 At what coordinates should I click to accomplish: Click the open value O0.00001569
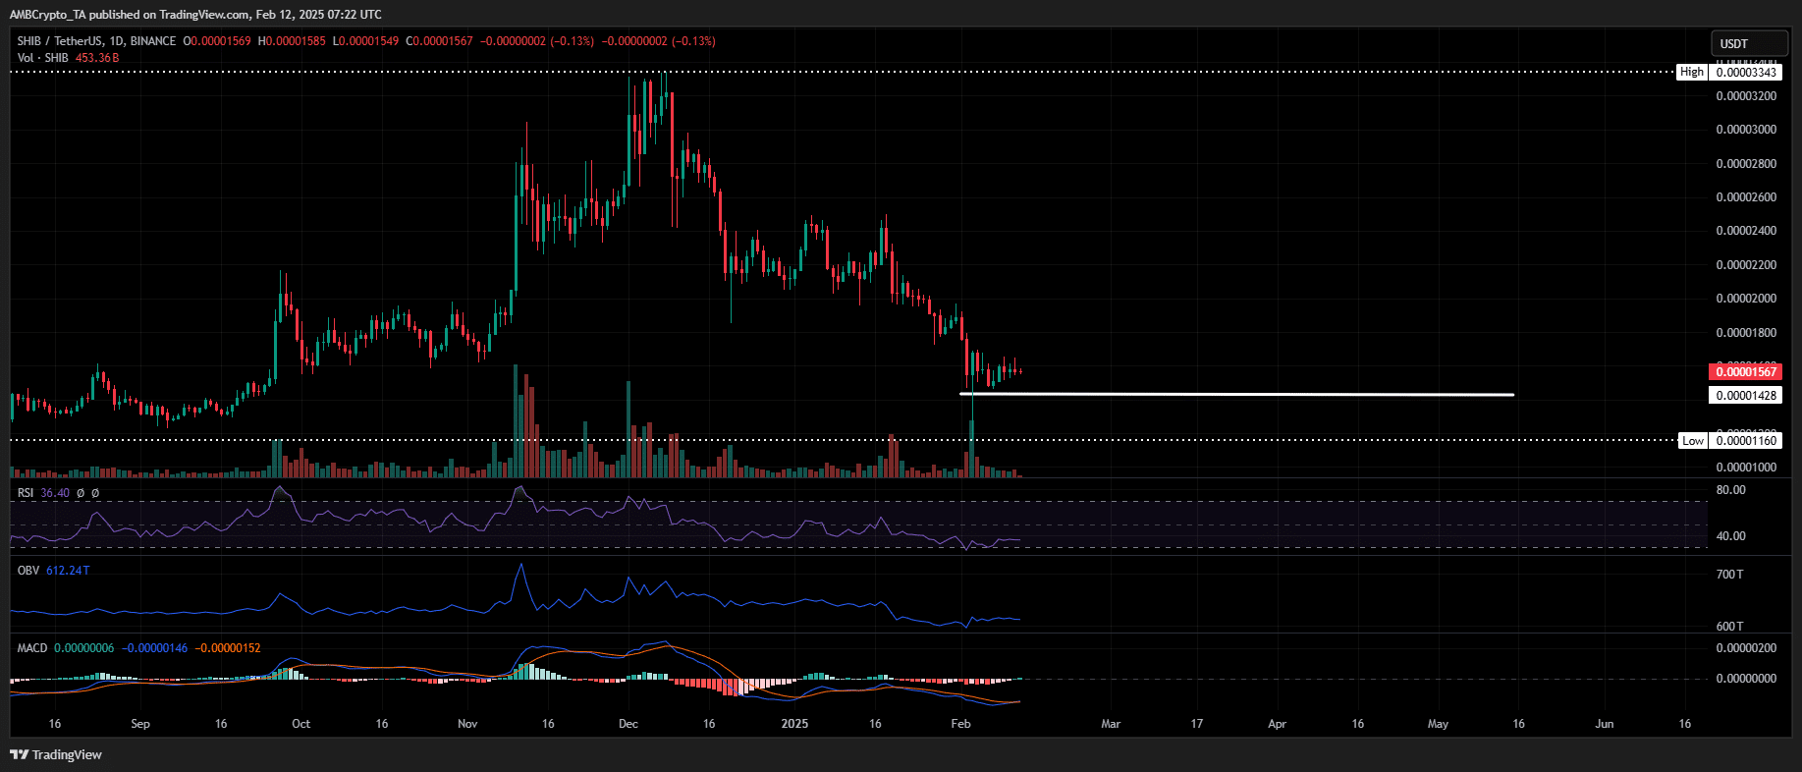click(217, 41)
